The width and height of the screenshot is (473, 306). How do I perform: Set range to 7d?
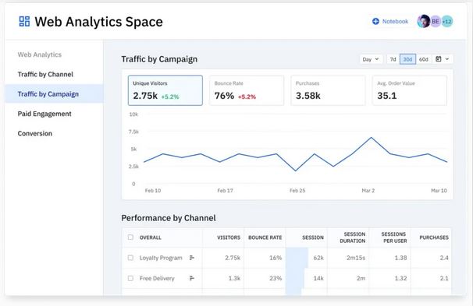[x=393, y=59]
